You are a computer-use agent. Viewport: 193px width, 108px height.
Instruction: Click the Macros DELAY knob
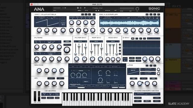[54, 71]
